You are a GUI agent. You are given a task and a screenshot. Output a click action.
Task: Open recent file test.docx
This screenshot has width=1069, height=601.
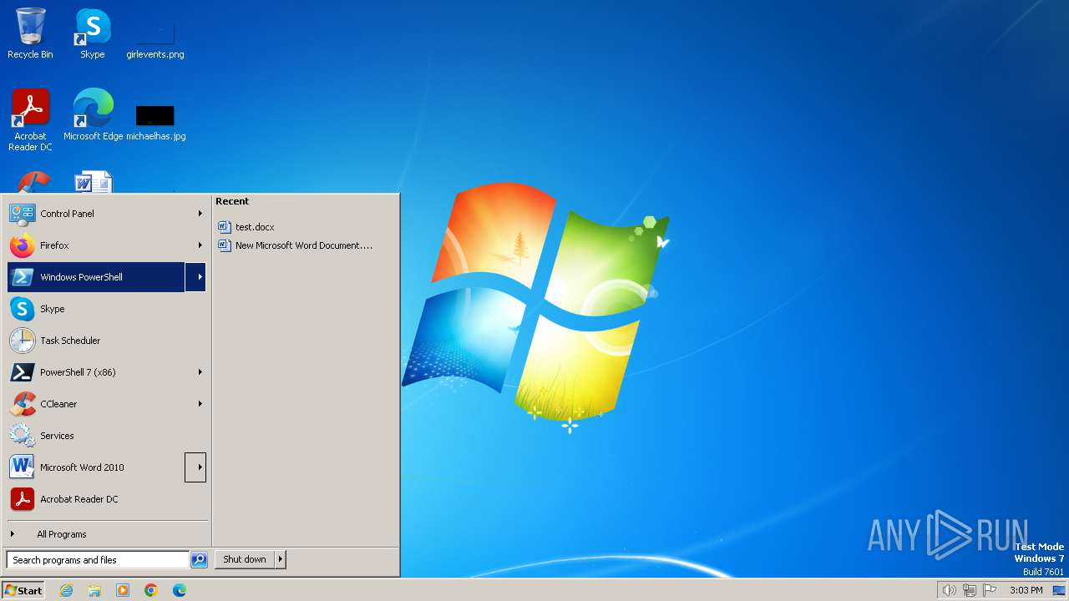(x=255, y=227)
